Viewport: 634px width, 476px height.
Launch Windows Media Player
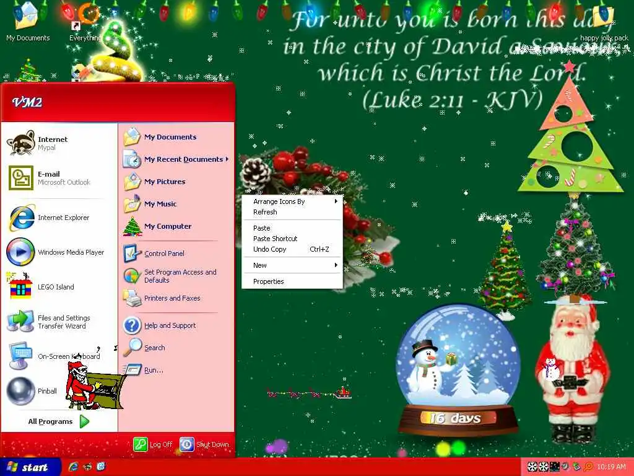pos(59,252)
